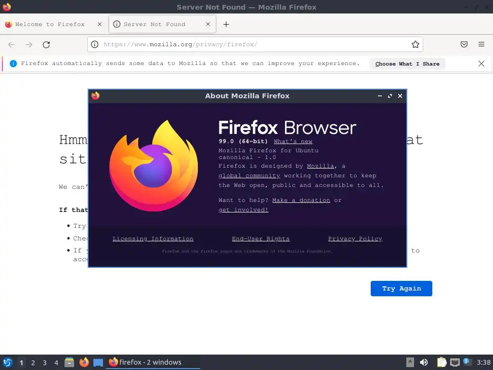Open the Firefox hamburger menu

click(x=481, y=44)
